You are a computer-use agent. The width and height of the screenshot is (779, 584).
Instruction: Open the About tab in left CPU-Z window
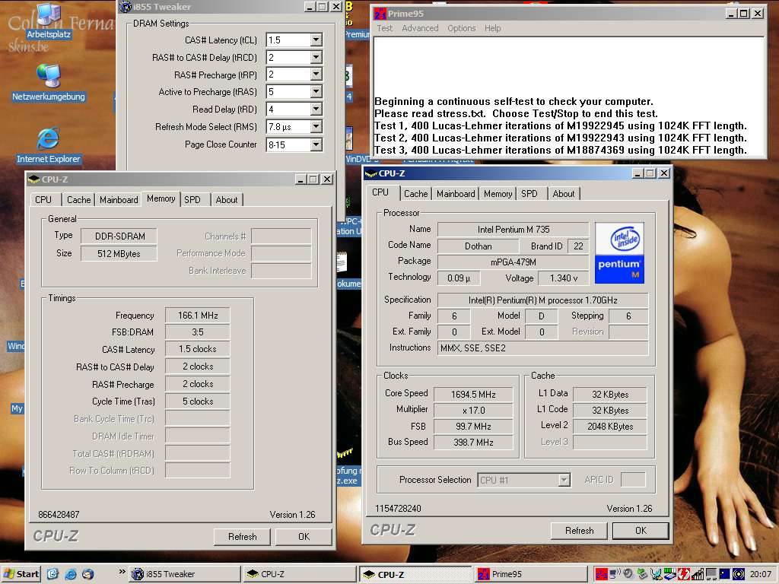tap(227, 200)
